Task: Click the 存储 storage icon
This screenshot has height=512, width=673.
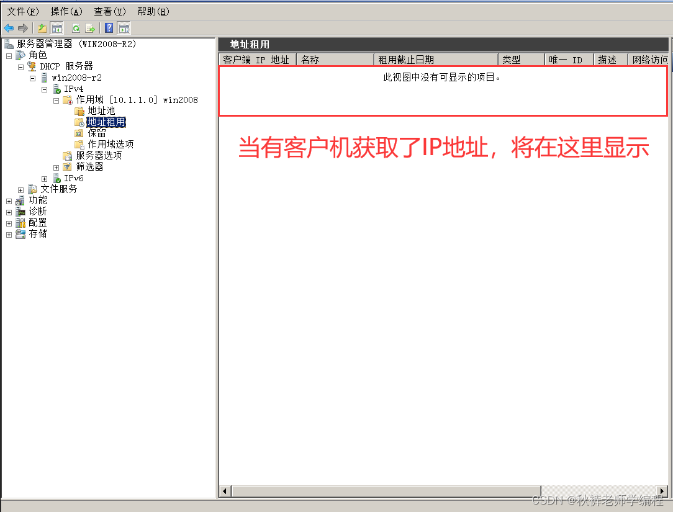Action: (x=20, y=234)
